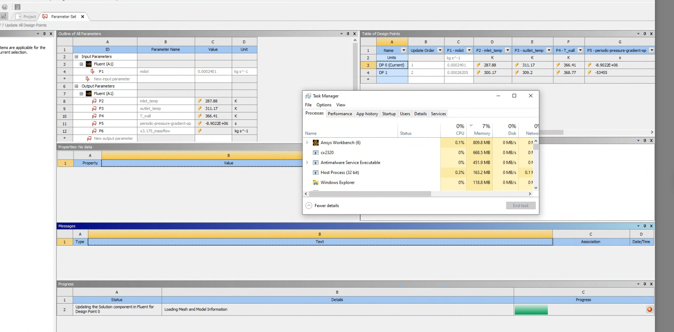Screen dimensions: 674x332
Task: Click the Windows Explorer folder icon
Action: 316,183
